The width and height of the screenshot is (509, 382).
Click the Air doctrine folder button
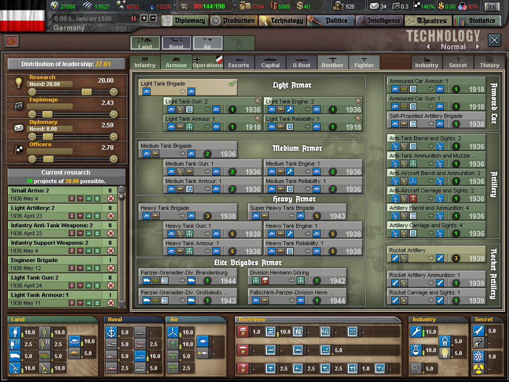(x=207, y=43)
